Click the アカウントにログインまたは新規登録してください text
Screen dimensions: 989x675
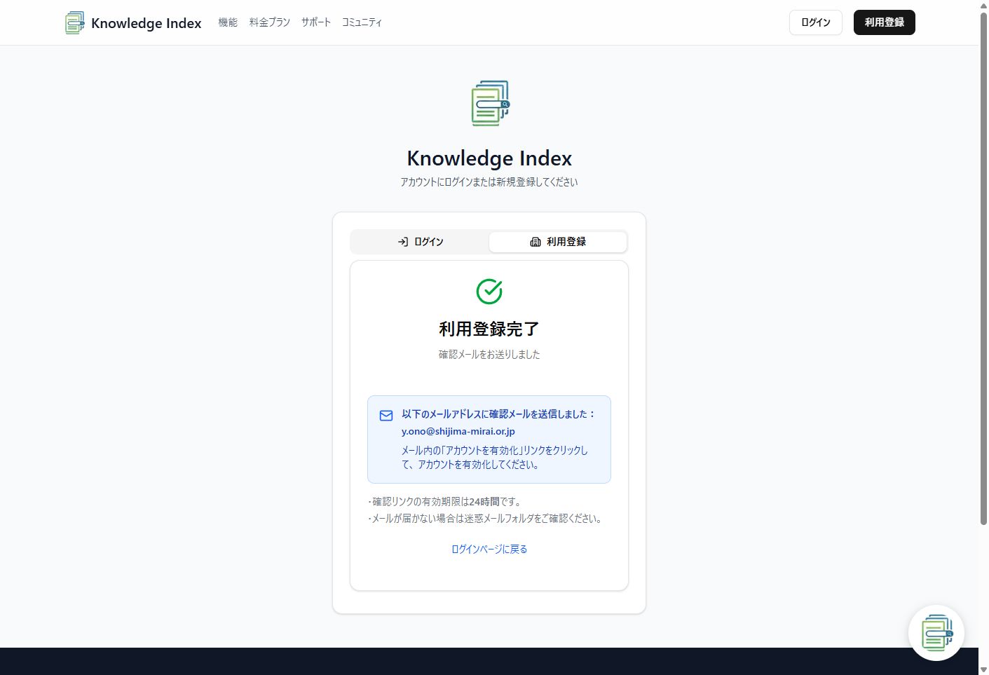point(489,182)
